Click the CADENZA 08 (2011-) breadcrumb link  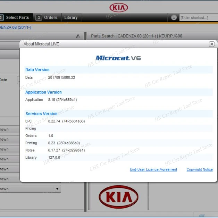click(15, 27)
